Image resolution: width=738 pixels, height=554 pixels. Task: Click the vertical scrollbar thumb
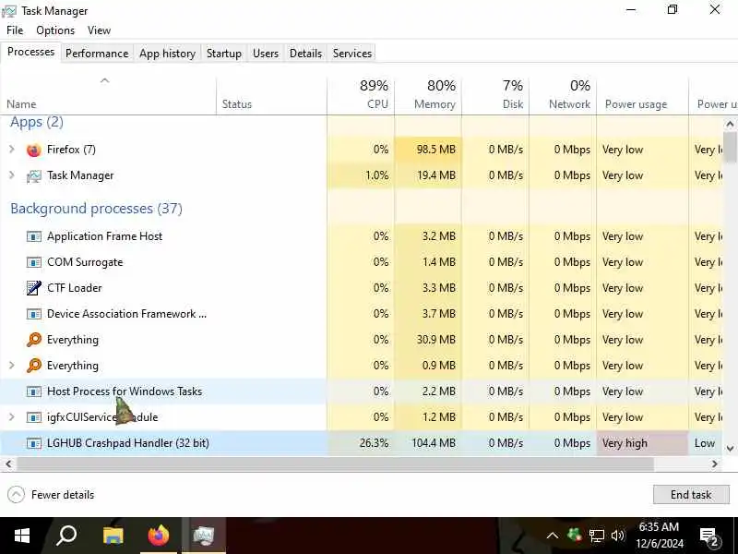pyautogui.click(x=730, y=147)
